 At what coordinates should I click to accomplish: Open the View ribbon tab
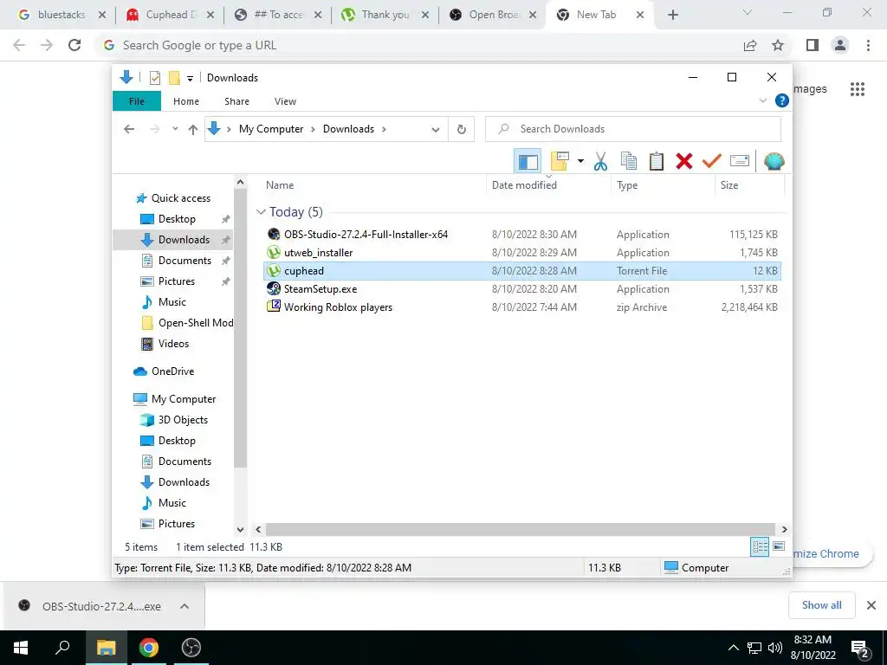[285, 101]
